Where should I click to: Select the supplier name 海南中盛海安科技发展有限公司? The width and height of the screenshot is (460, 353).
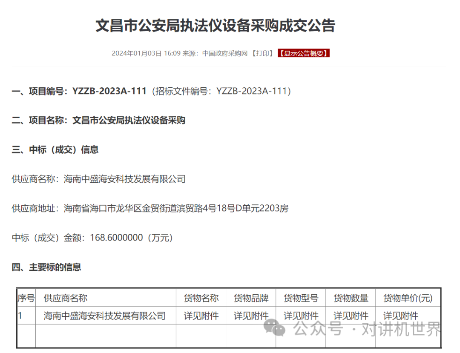(125, 179)
